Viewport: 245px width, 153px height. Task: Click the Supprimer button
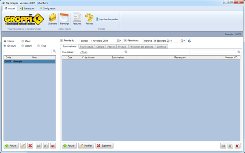pyautogui.click(x=104, y=145)
